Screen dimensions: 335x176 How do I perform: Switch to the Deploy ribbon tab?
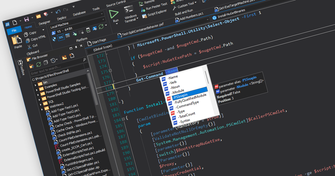point(62,18)
